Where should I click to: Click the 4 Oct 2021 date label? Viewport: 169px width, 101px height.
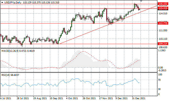[72, 98]
